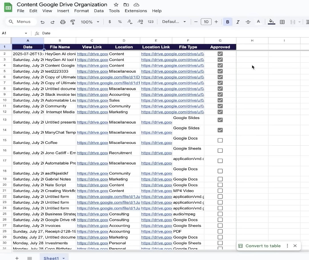Click the move to folder icon
The width and height of the screenshot is (309, 260).
tap(126, 5)
